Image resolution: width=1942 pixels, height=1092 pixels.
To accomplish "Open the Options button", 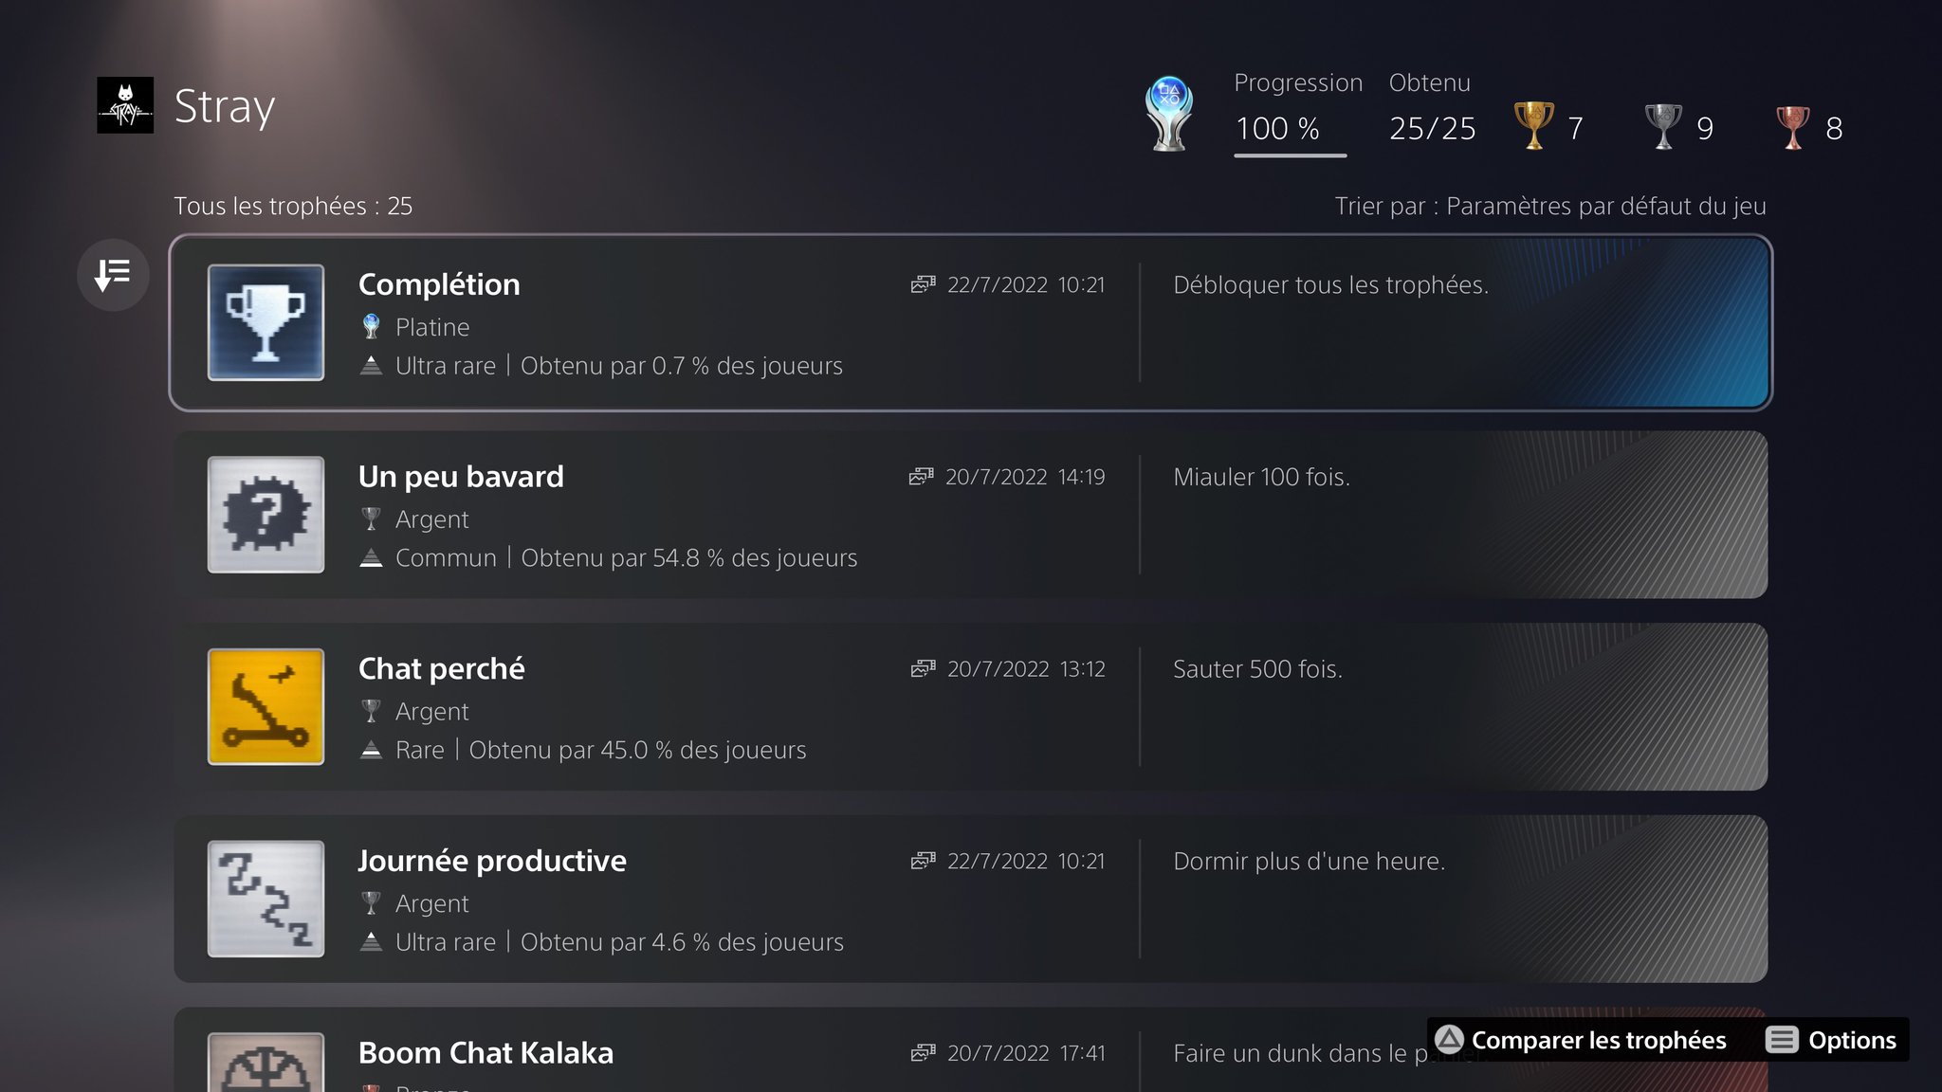I will click(1831, 1040).
